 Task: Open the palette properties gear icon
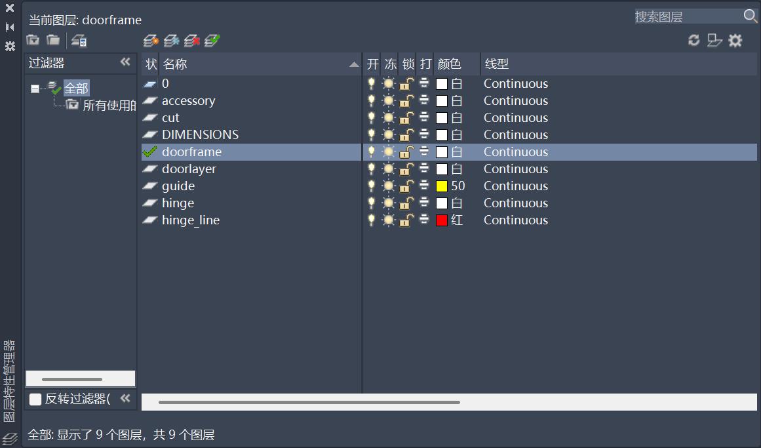pos(10,46)
